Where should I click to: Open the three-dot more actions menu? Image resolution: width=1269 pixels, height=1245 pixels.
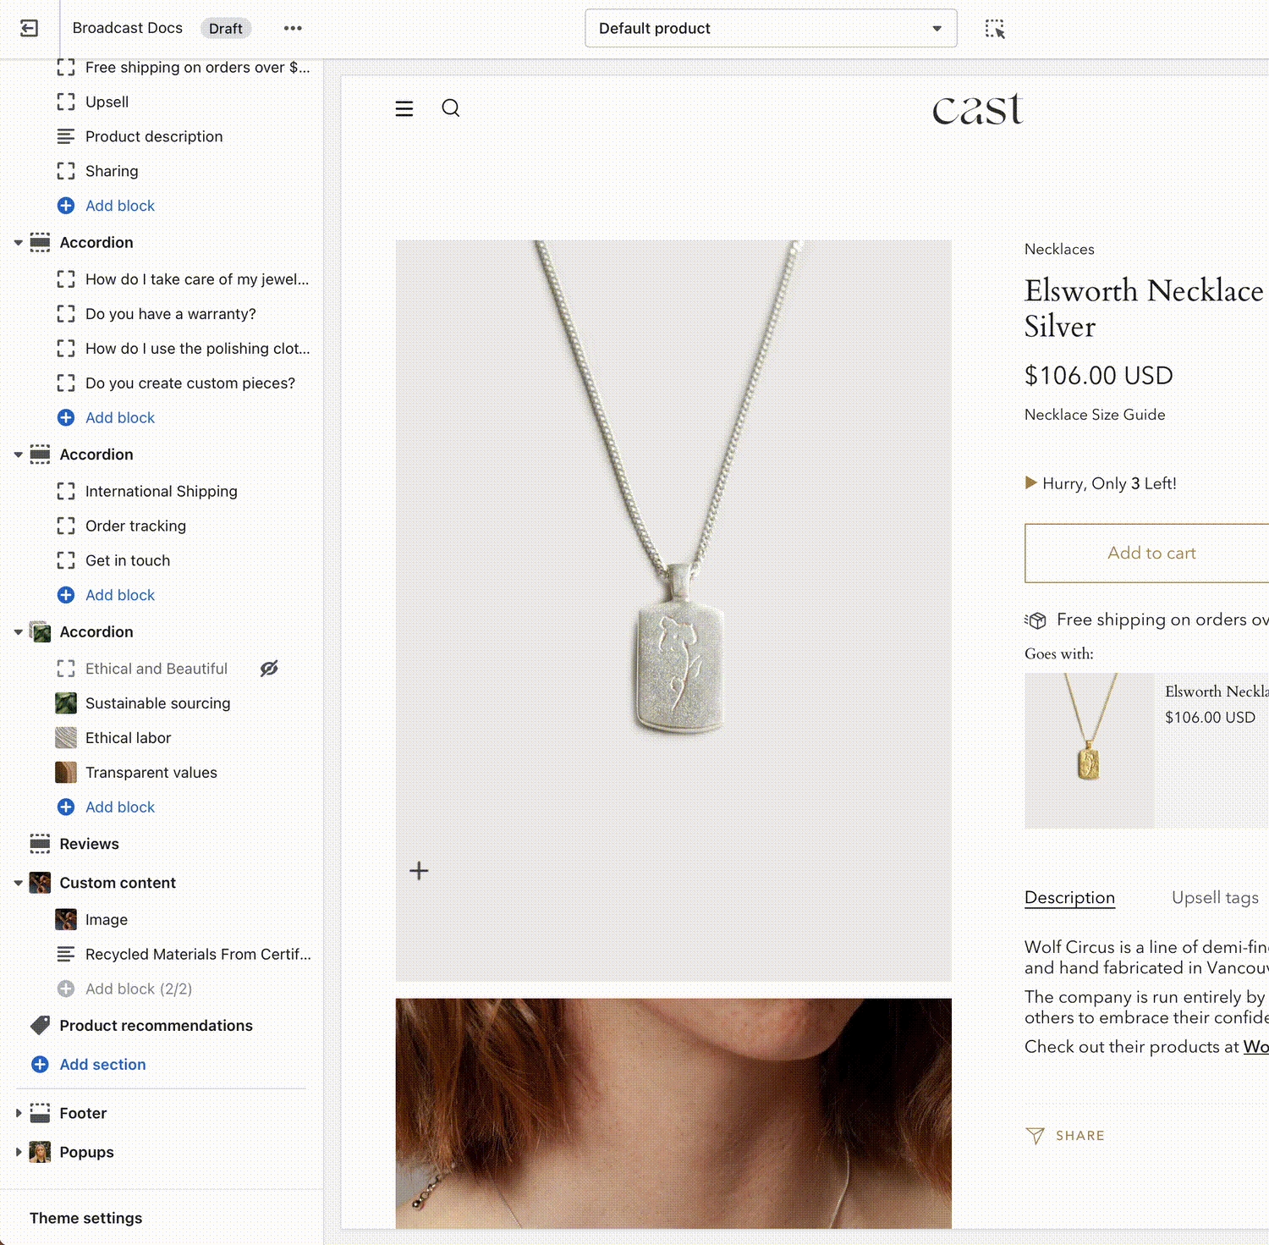tap(293, 29)
